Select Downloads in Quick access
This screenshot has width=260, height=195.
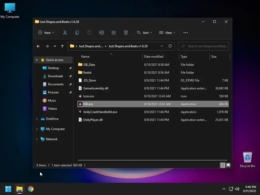[55, 76]
